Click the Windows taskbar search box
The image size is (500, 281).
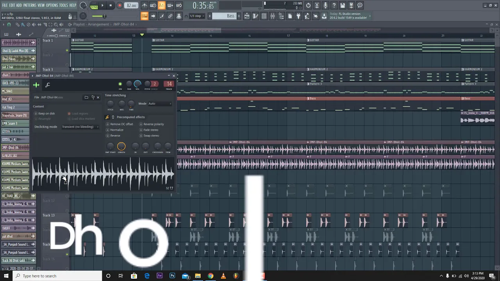tap(57, 276)
